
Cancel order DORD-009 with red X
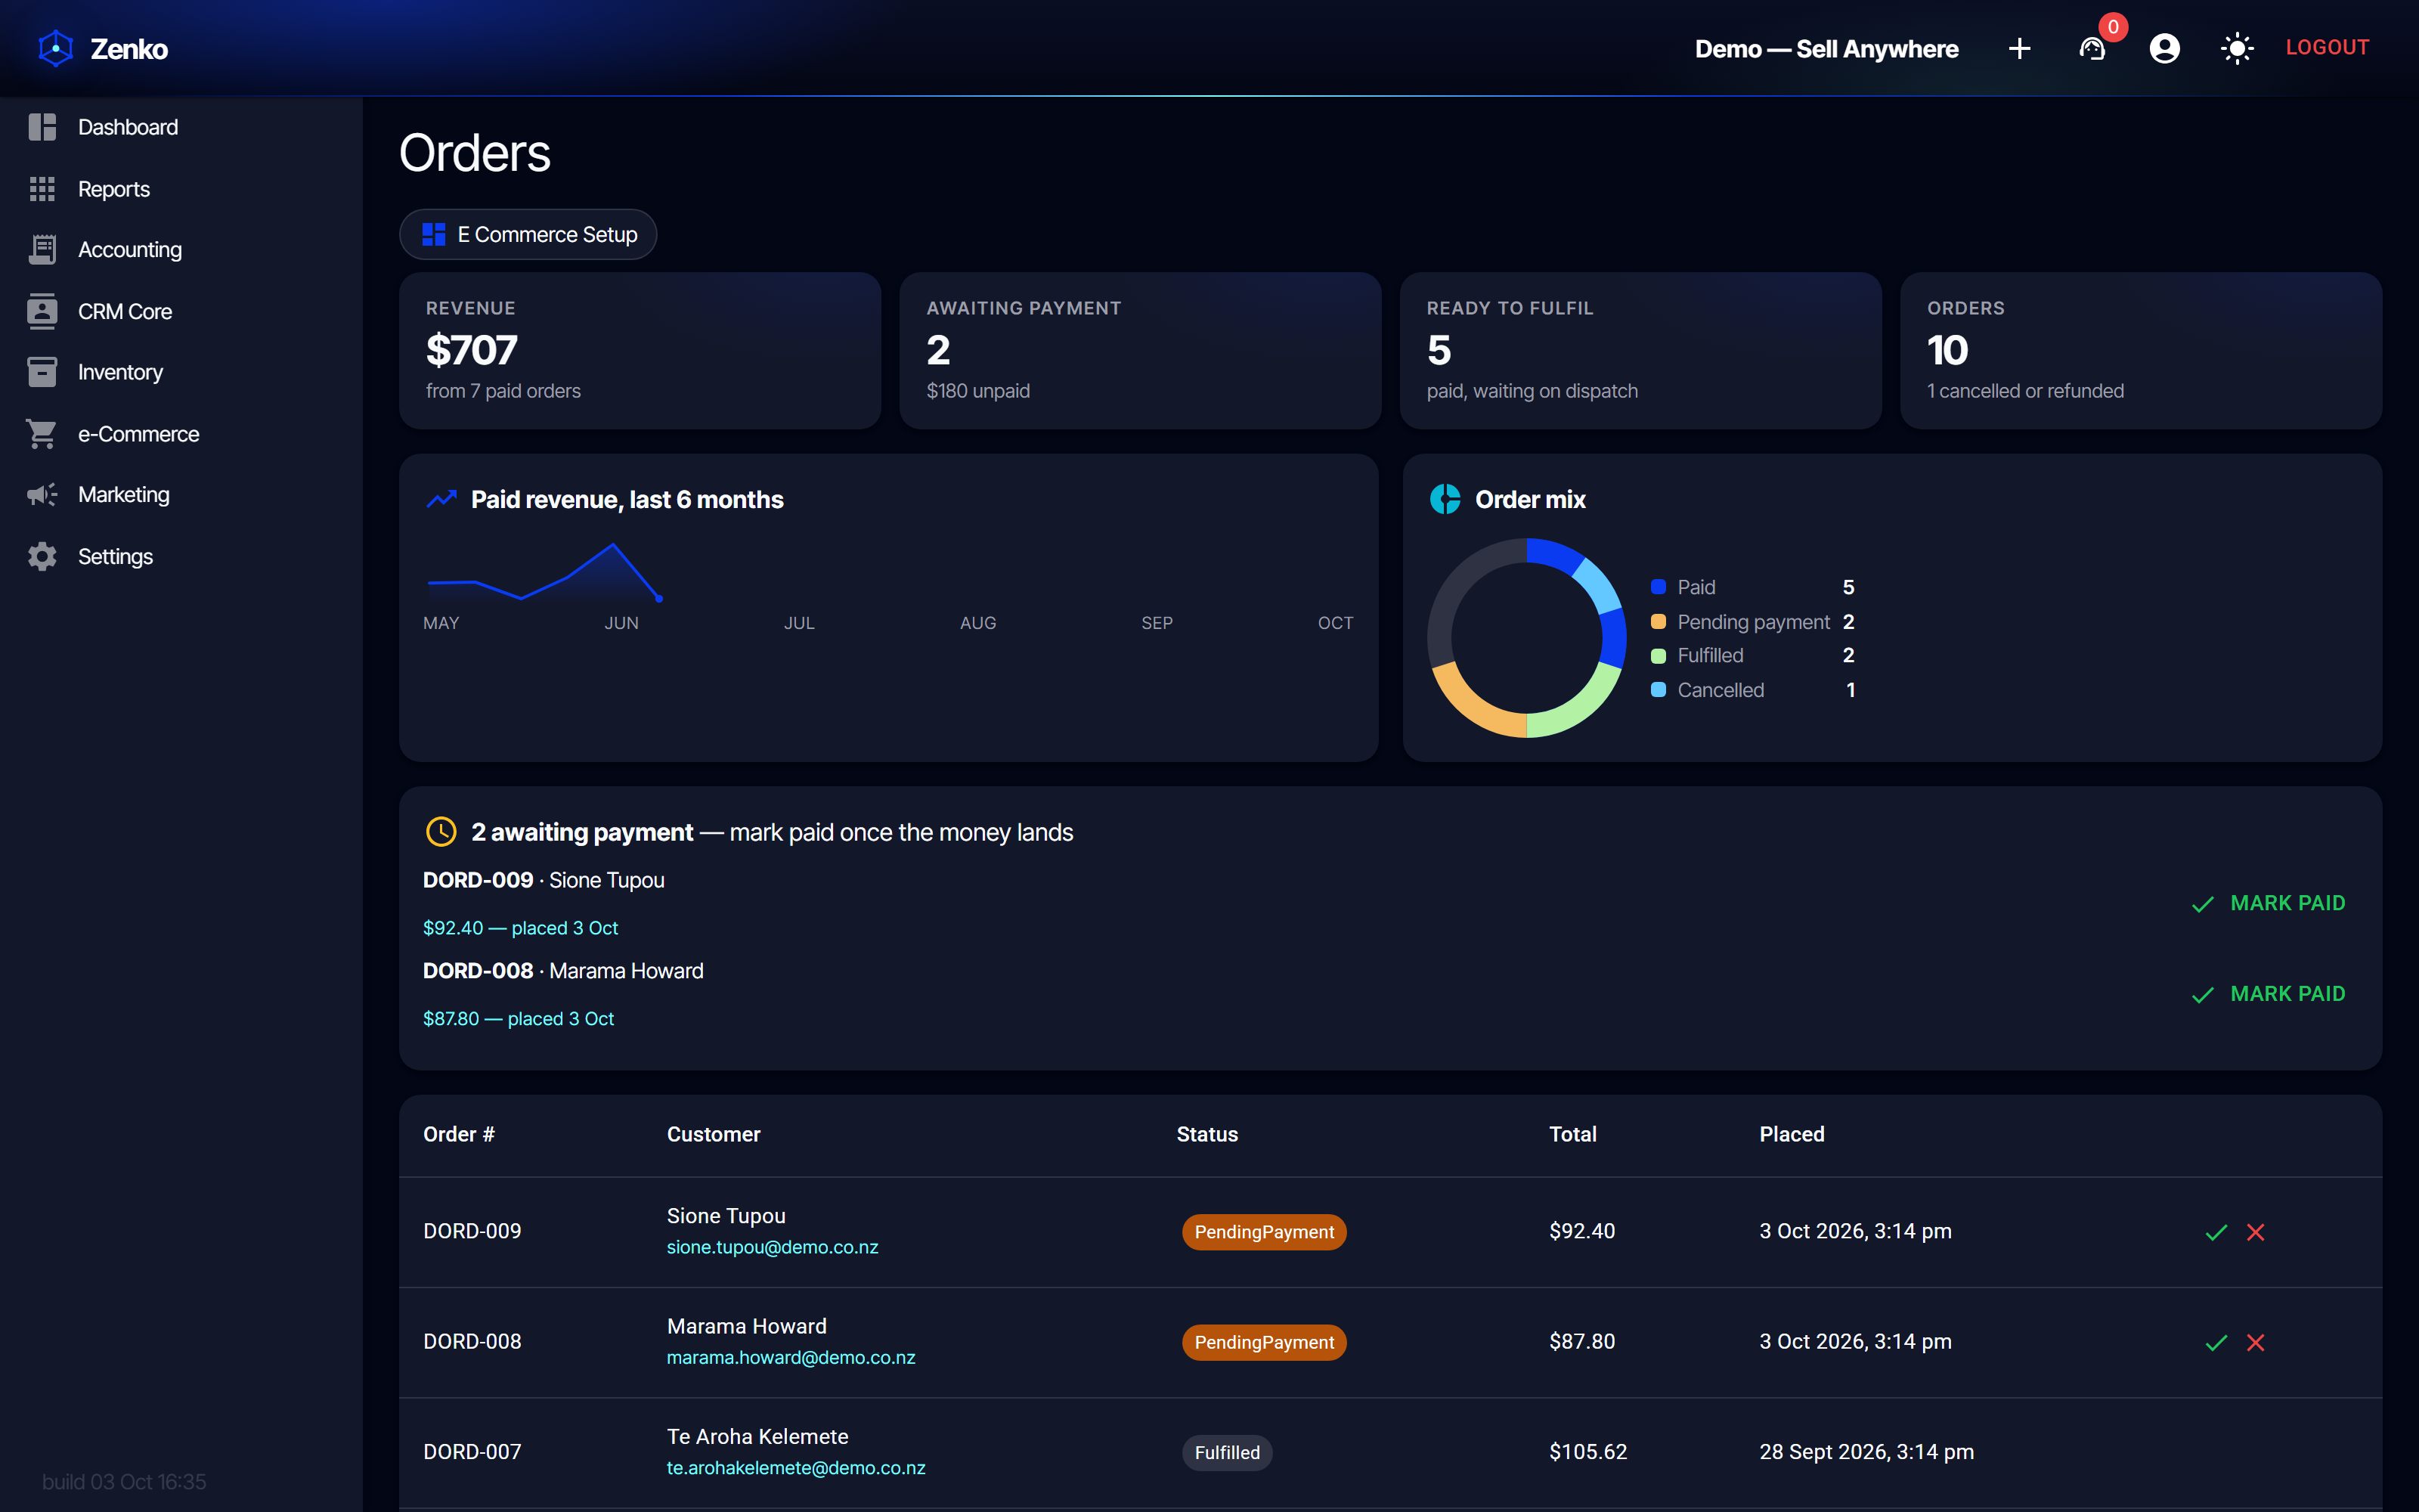(2255, 1232)
